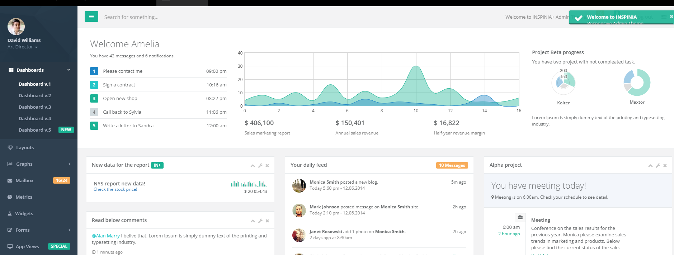Go to Mailbox in the sidebar

[24, 180]
